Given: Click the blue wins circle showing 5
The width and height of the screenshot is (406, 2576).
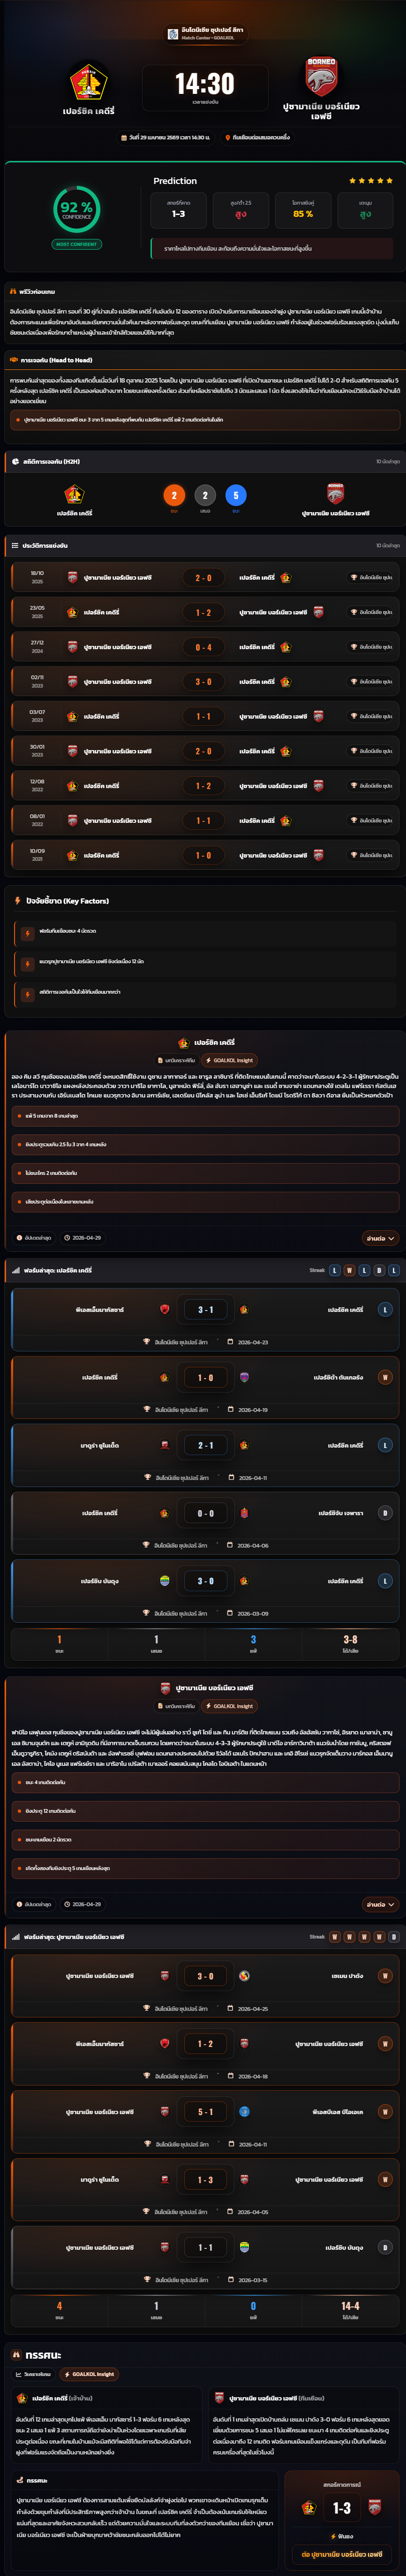Looking at the screenshot, I should coord(236,495).
